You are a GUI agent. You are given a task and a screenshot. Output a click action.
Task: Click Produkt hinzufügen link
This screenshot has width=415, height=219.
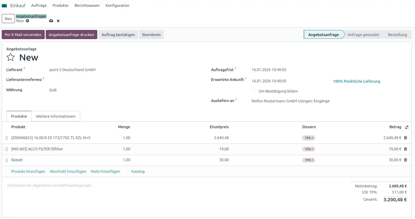point(28,171)
